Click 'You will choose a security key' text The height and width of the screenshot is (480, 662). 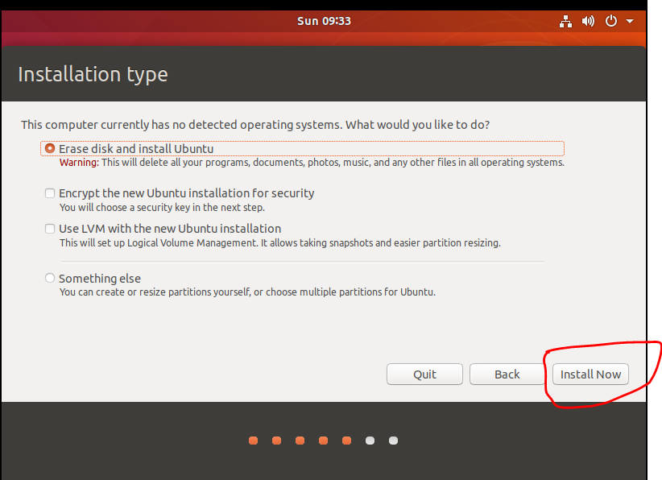click(162, 208)
